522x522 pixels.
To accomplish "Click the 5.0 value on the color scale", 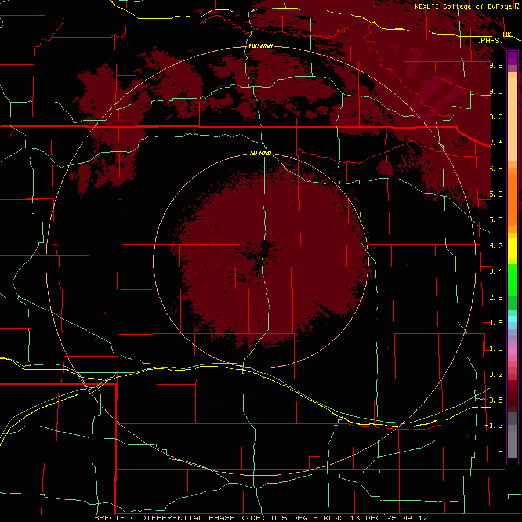I will click(496, 220).
